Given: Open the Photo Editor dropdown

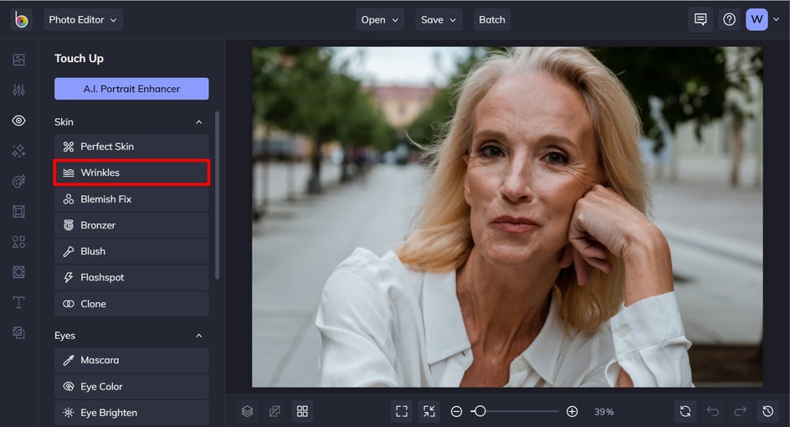Looking at the screenshot, I should click(83, 19).
